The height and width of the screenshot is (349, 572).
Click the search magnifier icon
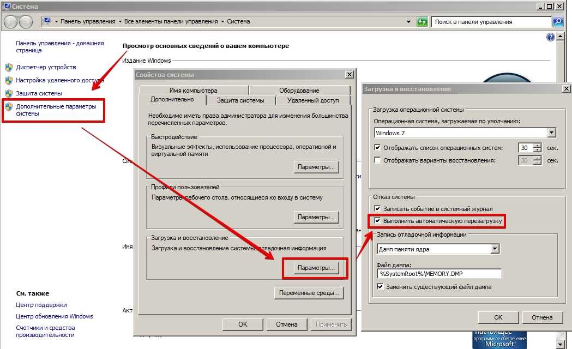pos(557,22)
